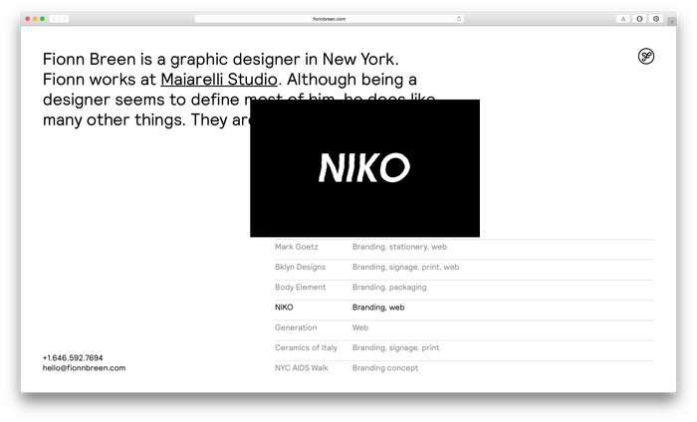Reload the page with the refresh icon
The width and height of the screenshot is (697, 422).
click(459, 19)
